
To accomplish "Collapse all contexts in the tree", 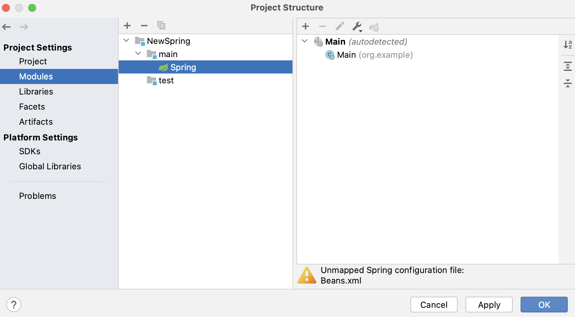I will (568, 83).
